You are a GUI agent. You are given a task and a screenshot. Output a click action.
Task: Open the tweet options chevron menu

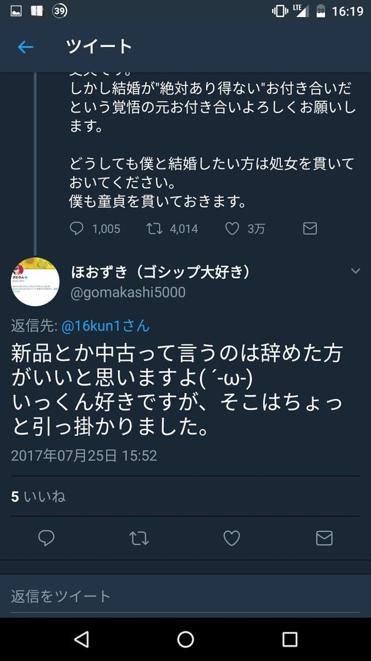point(355,271)
